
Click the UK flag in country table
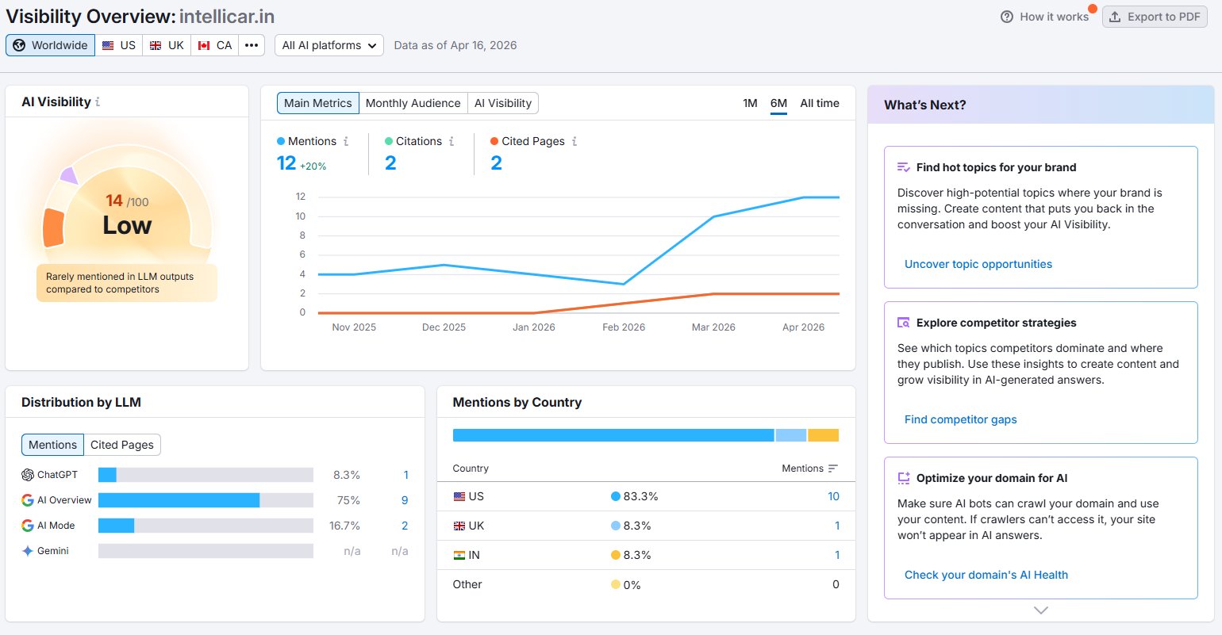[459, 526]
